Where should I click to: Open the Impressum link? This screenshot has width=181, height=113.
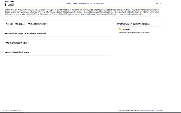click(160, 110)
